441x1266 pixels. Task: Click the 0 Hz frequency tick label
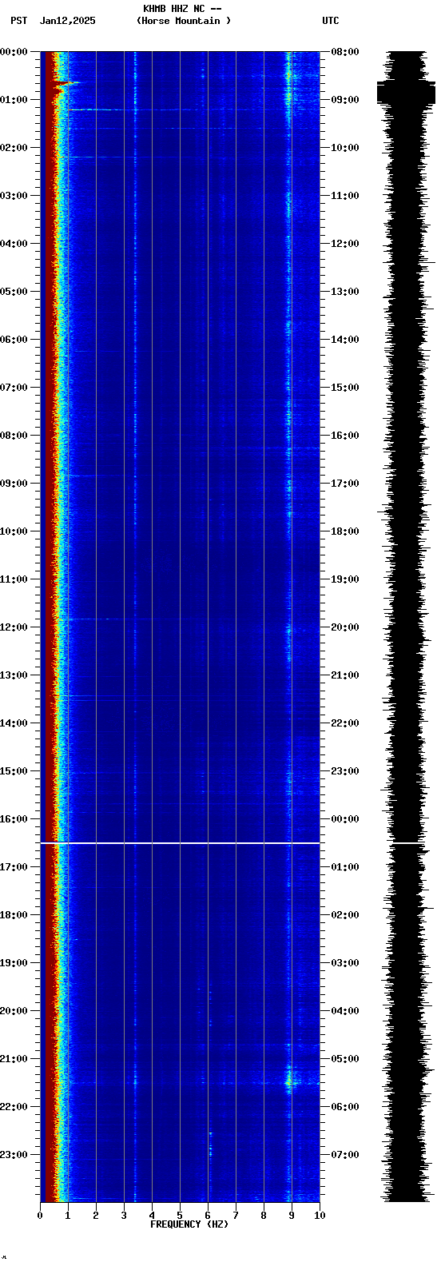(x=40, y=1216)
